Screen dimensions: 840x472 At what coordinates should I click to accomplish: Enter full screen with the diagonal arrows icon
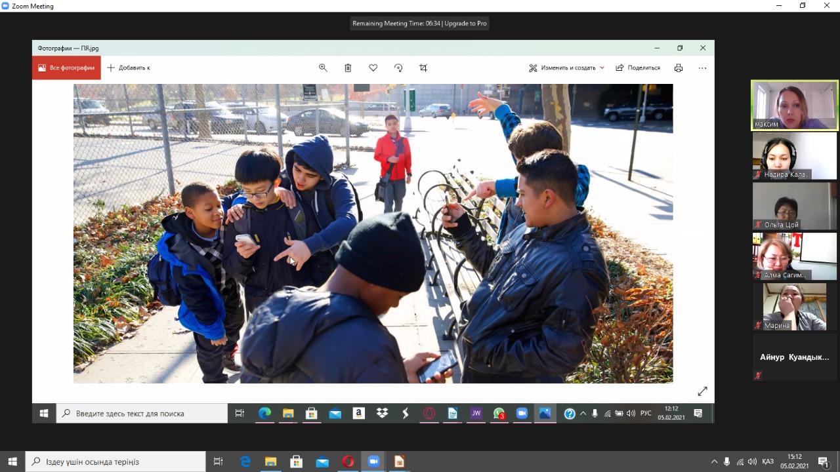click(x=702, y=391)
